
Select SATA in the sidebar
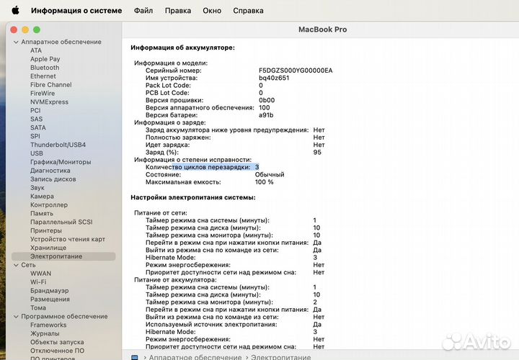click(x=38, y=128)
